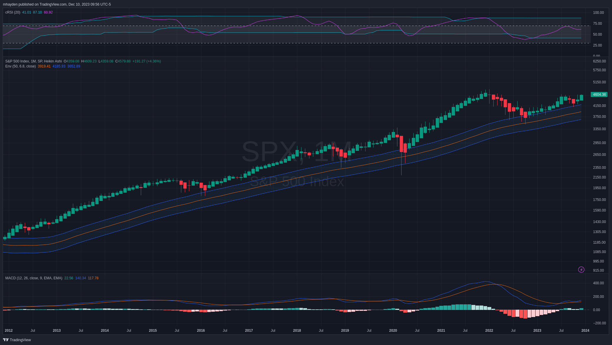
Task: Click the 2350.00 price axis label
Action: [x=599, y=168]
